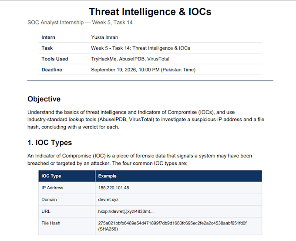
Task: Click the name Yusra Imran
Action: pyautogui.click(x=104, y=37)
